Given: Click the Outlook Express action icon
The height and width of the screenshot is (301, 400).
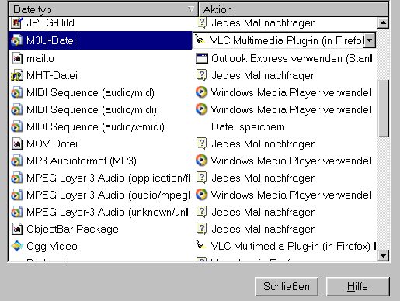Looking at the screenshot, I should (x=202, y=58).
